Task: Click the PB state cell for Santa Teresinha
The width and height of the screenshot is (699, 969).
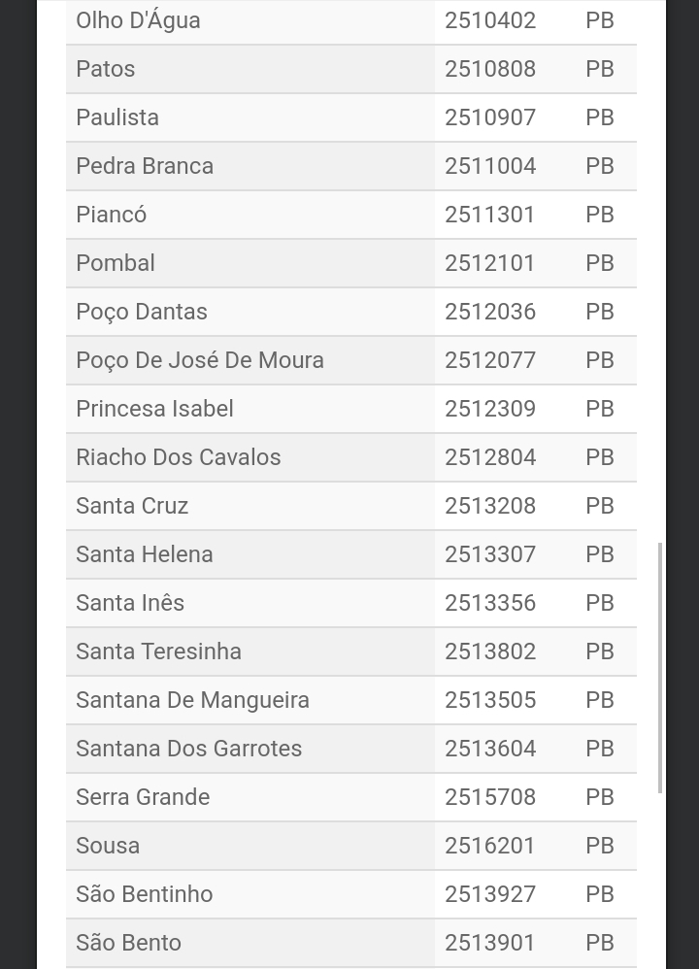Action: click(600, 652)
